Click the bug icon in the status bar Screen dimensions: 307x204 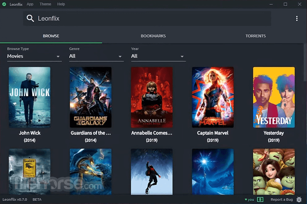point(299,199)
